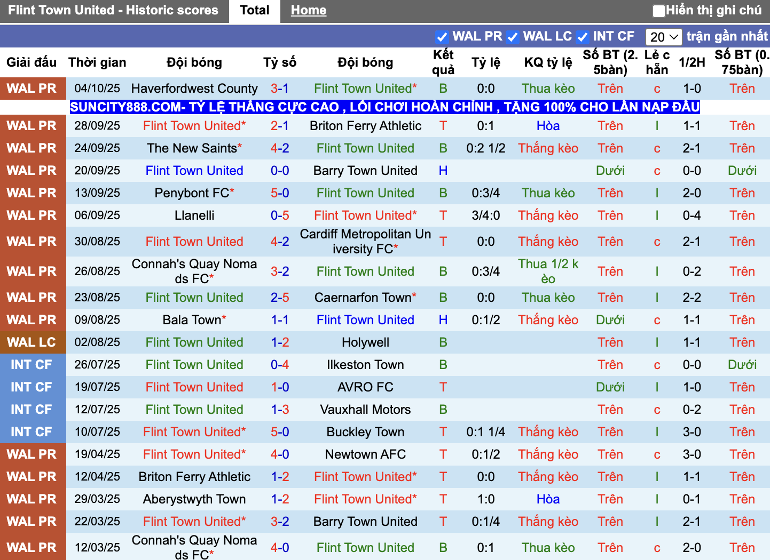Click Ilkeston Town team name
The image size is (770, 560).
366,365
